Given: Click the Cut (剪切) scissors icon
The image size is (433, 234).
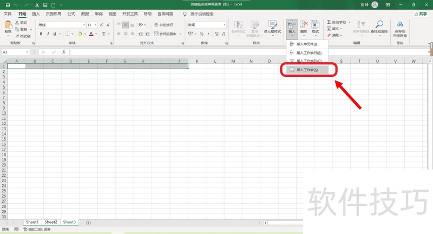Looking at the screenshot, I should [x=22, y=23].
